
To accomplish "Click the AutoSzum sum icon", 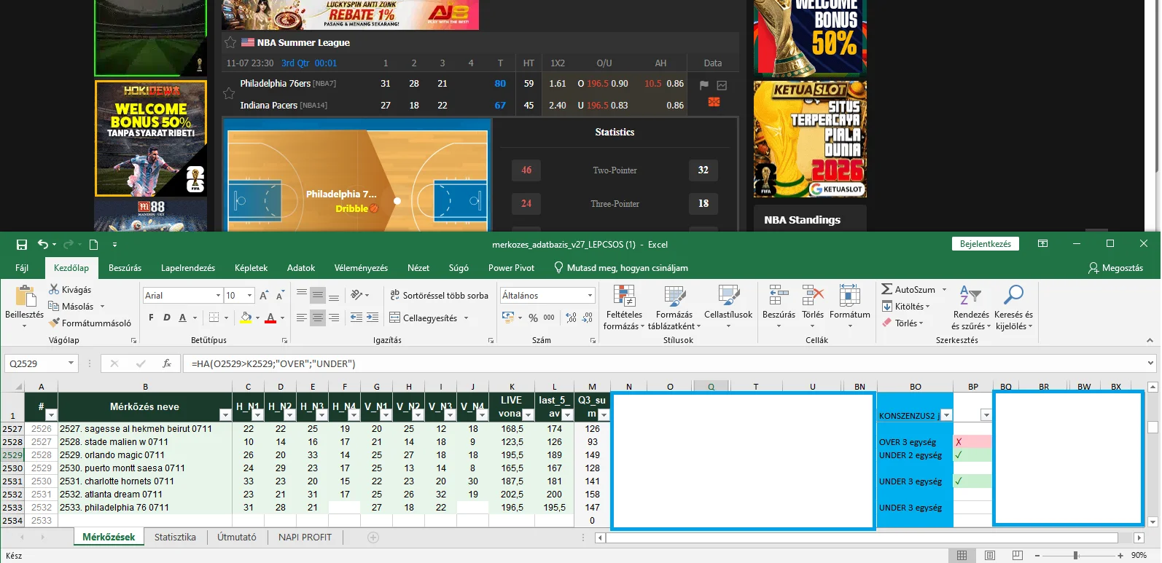I will point(887,289).
